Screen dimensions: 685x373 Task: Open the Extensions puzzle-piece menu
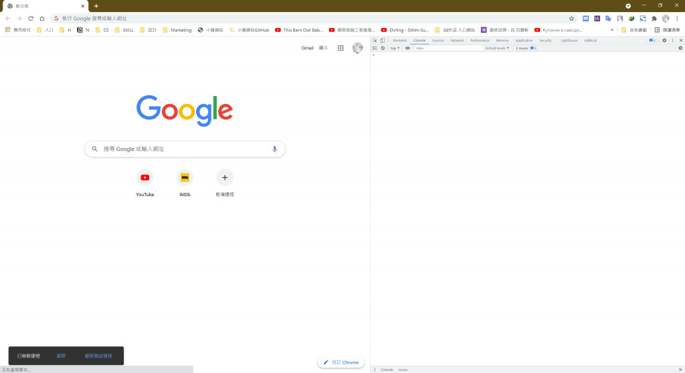click(x=654, y=18)
